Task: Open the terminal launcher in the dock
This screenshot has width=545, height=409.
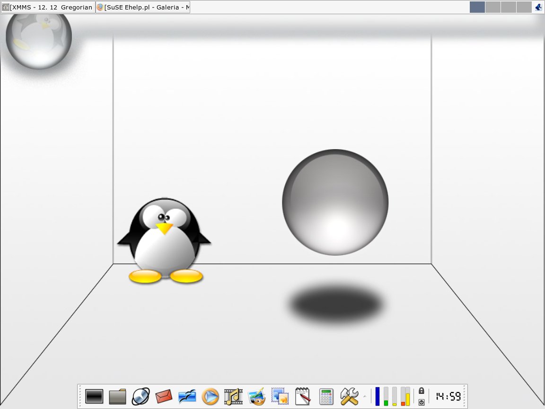Action: (94, 397)
